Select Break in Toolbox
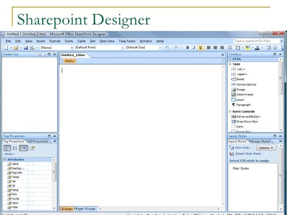This screenshot has height=215, width=287. (238, 80)
